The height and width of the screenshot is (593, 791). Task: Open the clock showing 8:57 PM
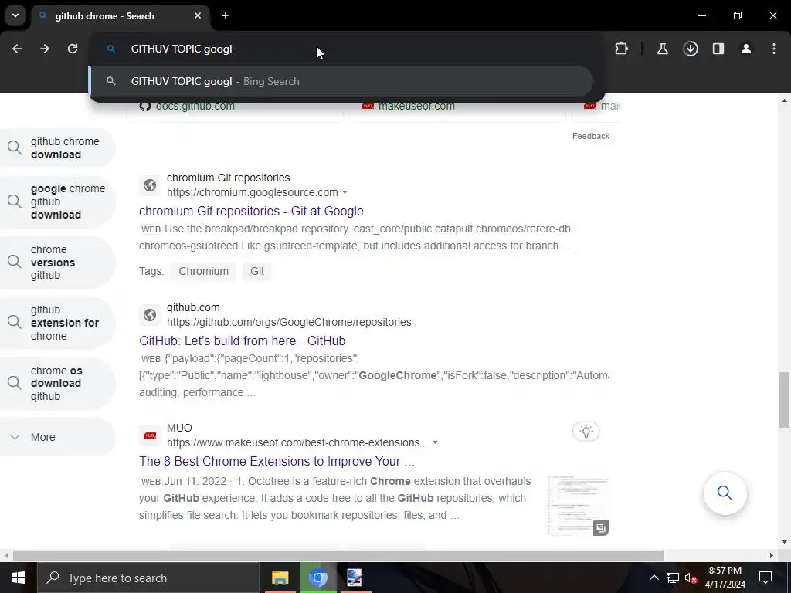point(725,578)
